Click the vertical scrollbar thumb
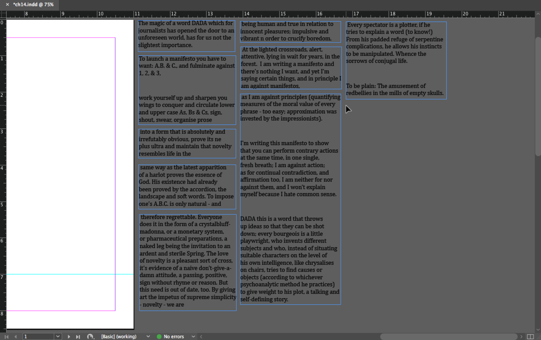The image size is (541, 340). tap(538, 86)
